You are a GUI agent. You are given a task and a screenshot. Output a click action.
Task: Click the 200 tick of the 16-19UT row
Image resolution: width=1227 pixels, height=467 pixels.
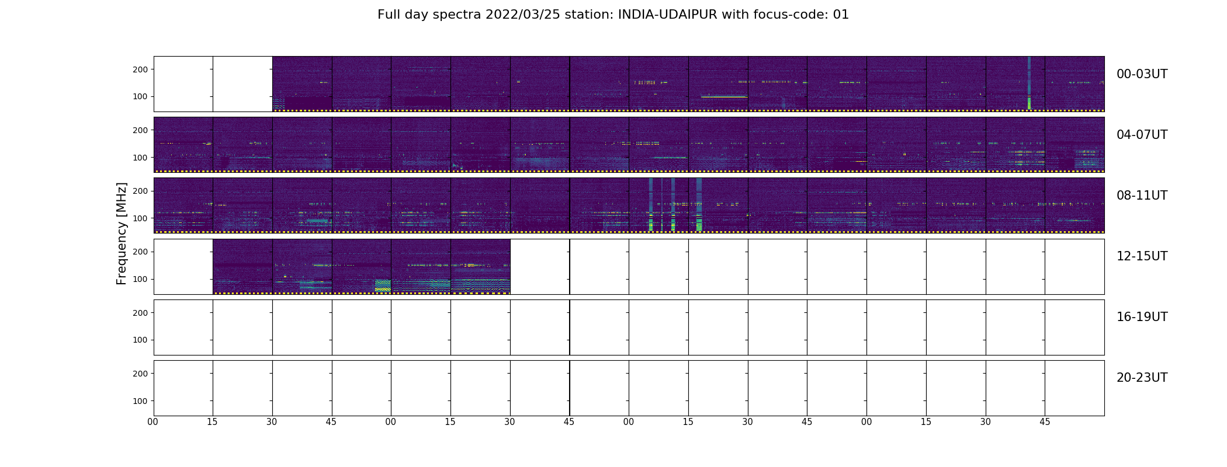tap(141, 313)
